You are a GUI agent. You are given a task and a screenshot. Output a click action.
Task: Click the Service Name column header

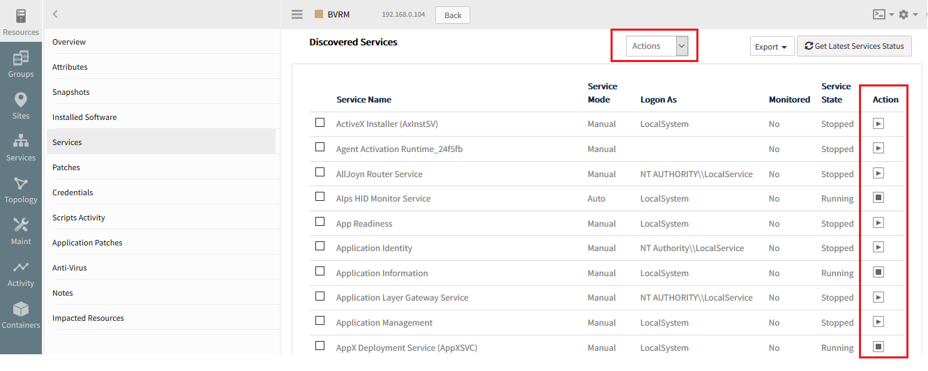[364, 100]
